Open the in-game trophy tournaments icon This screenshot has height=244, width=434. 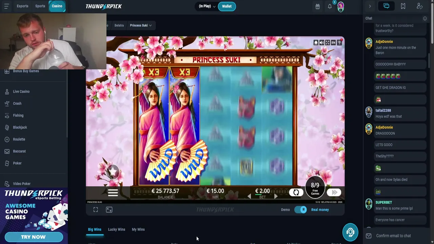[x=339, y=43]
